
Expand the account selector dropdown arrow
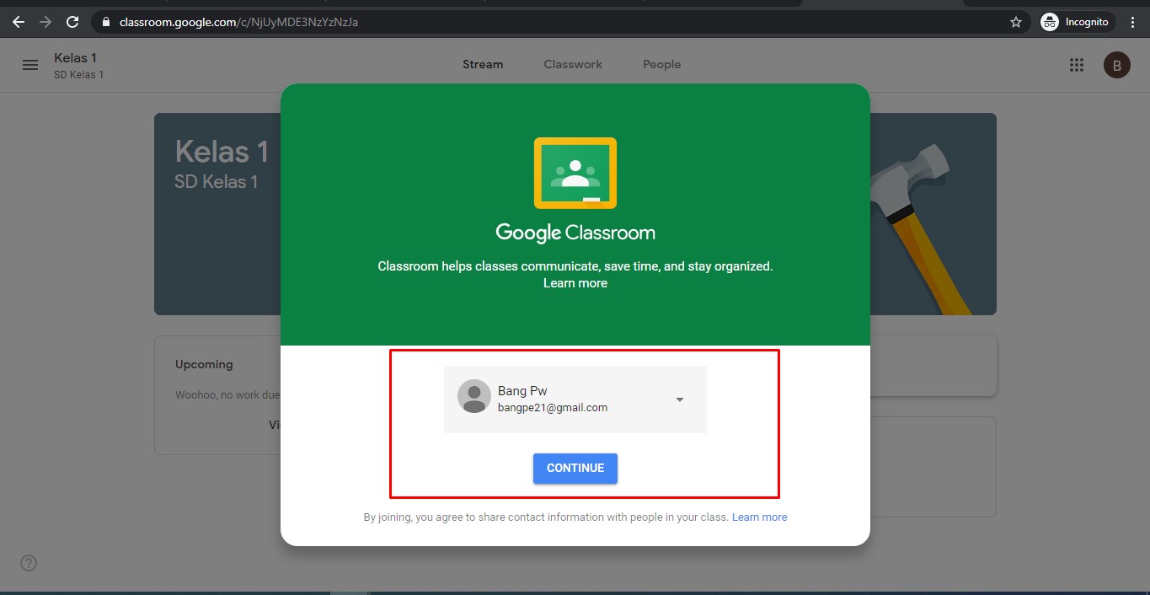[x=680, y=399]
